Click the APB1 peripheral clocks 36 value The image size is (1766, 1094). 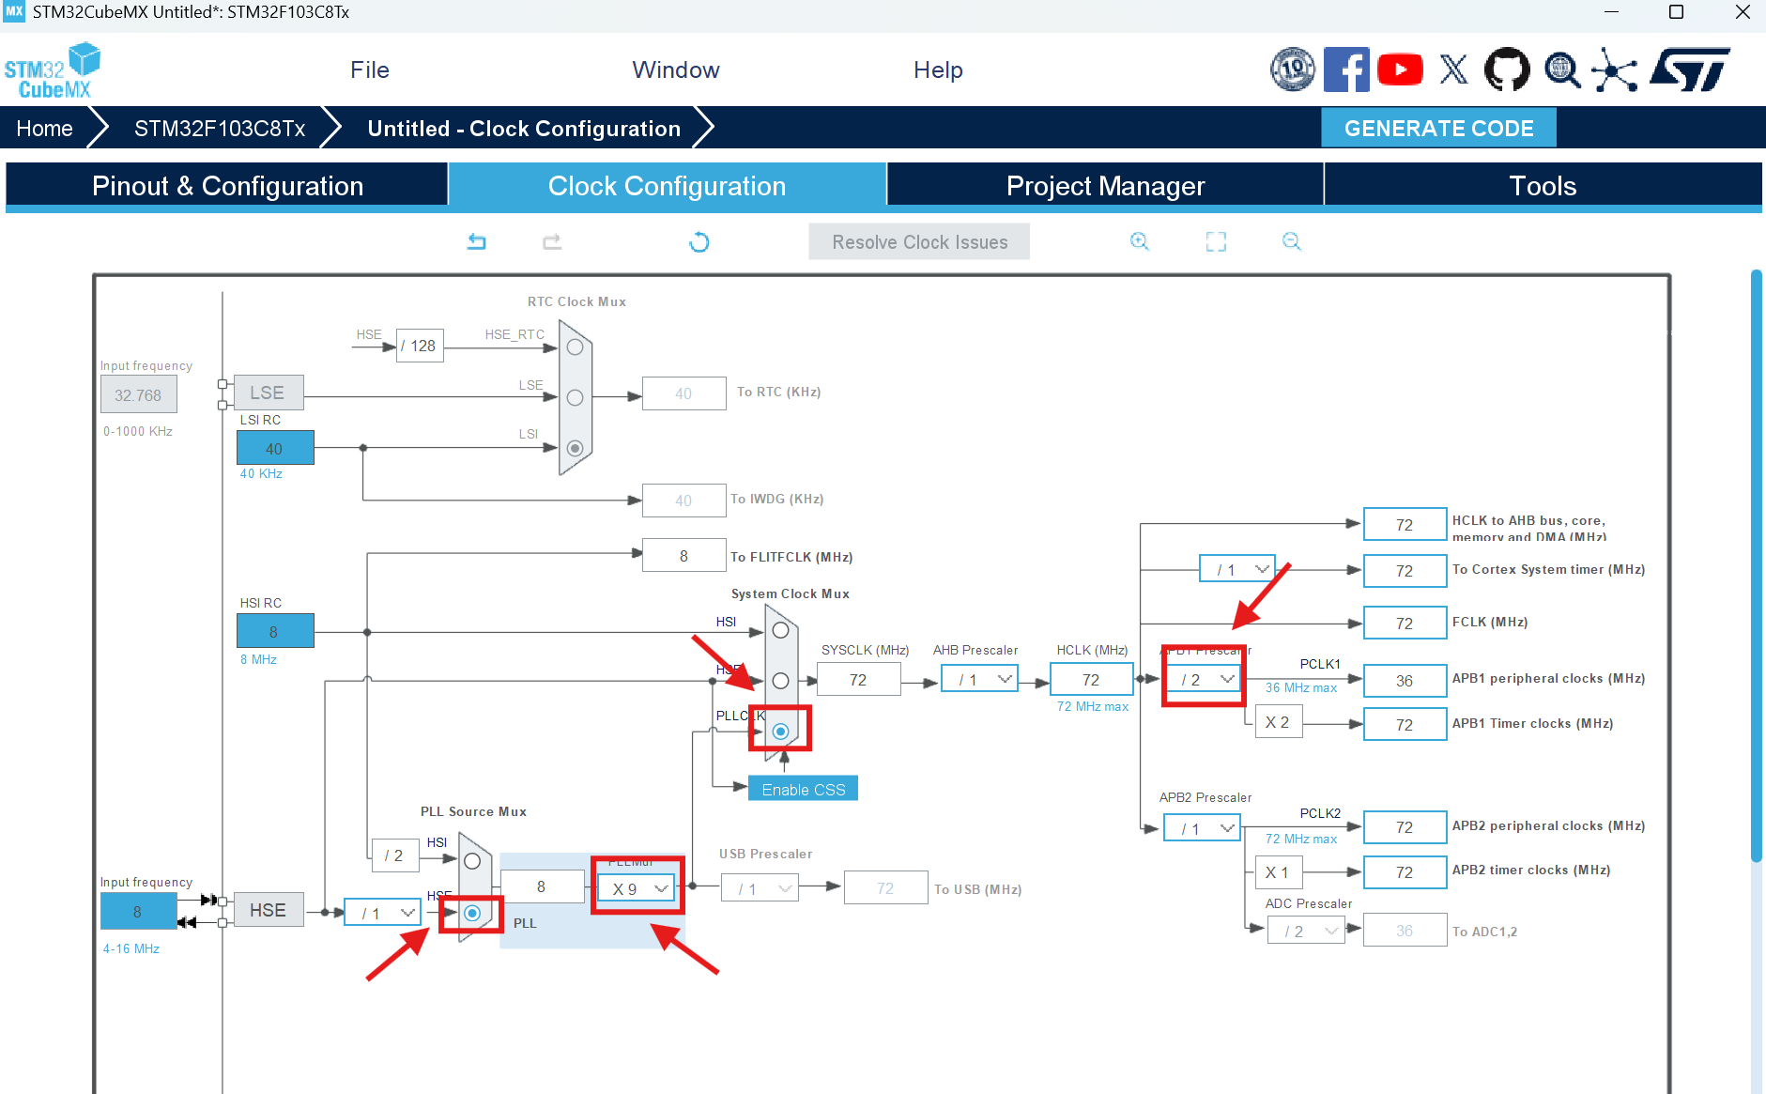[1405, 680]
